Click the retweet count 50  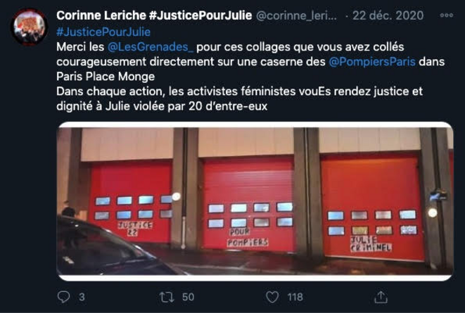[188, 297]
